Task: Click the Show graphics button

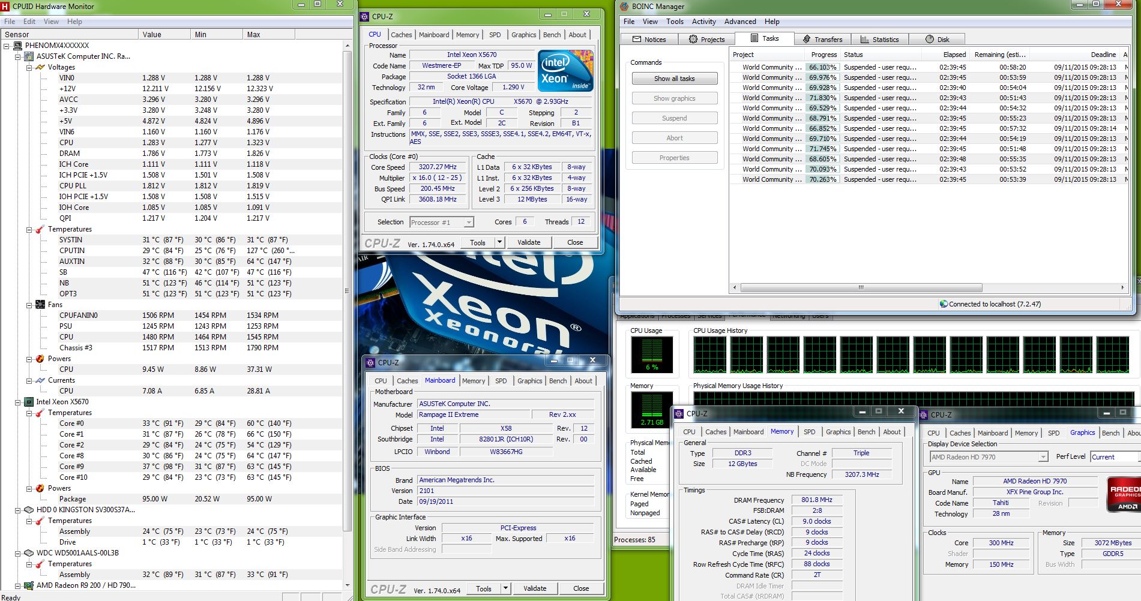Action: [x=674, y=98]
